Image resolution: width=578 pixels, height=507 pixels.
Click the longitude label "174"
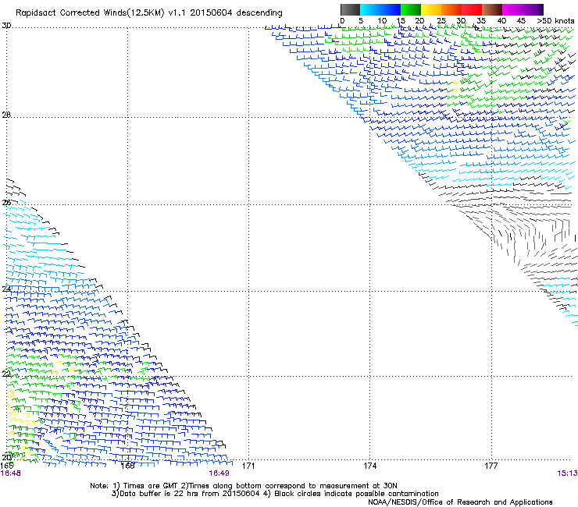[369, 466]
